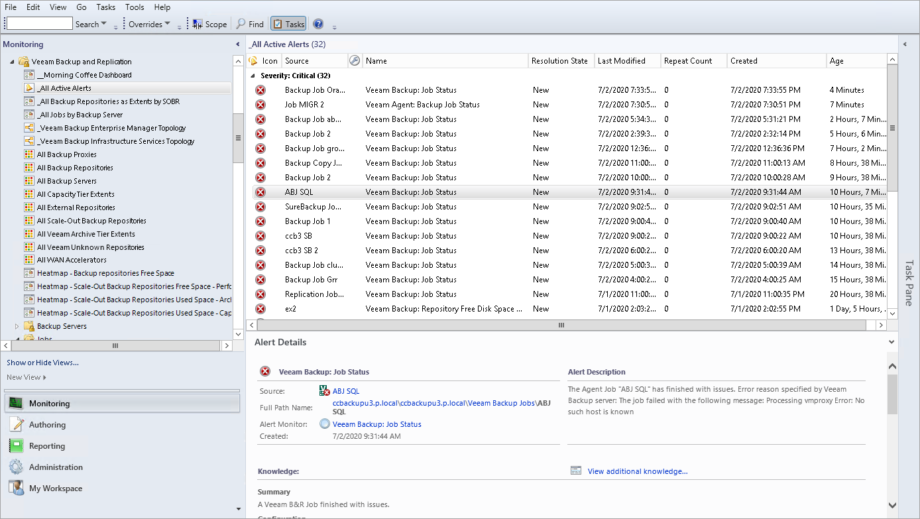The height and width of the screenshot is (519, 920).
Task: Select All Backup Servers view
Action: pyautogui.click(x=67, y=181)
